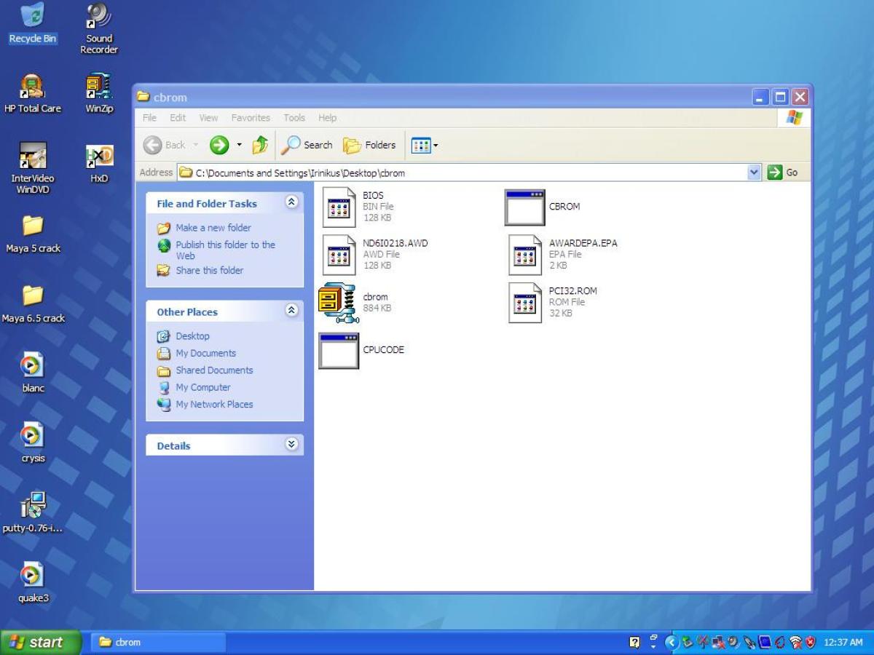Screen dimensions: 874x655
Task: Open My Computer from Other Places
Action: 202,387
